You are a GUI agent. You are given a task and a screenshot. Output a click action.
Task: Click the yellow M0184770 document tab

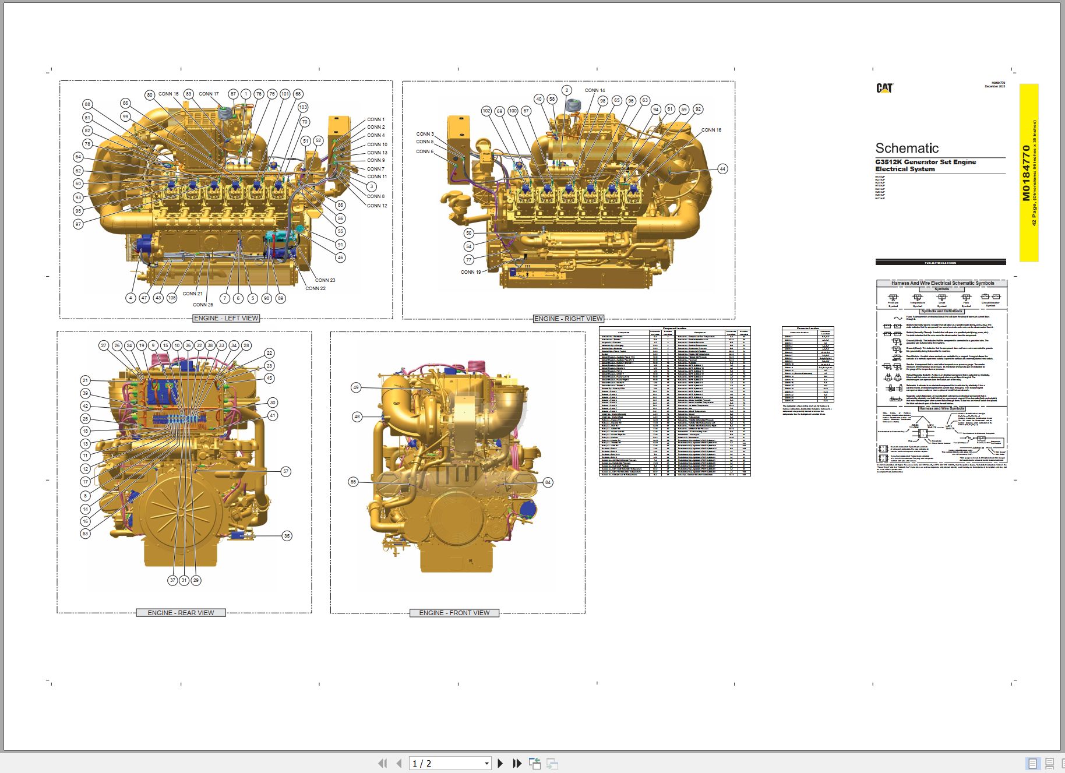click(x=1029, y=173)
